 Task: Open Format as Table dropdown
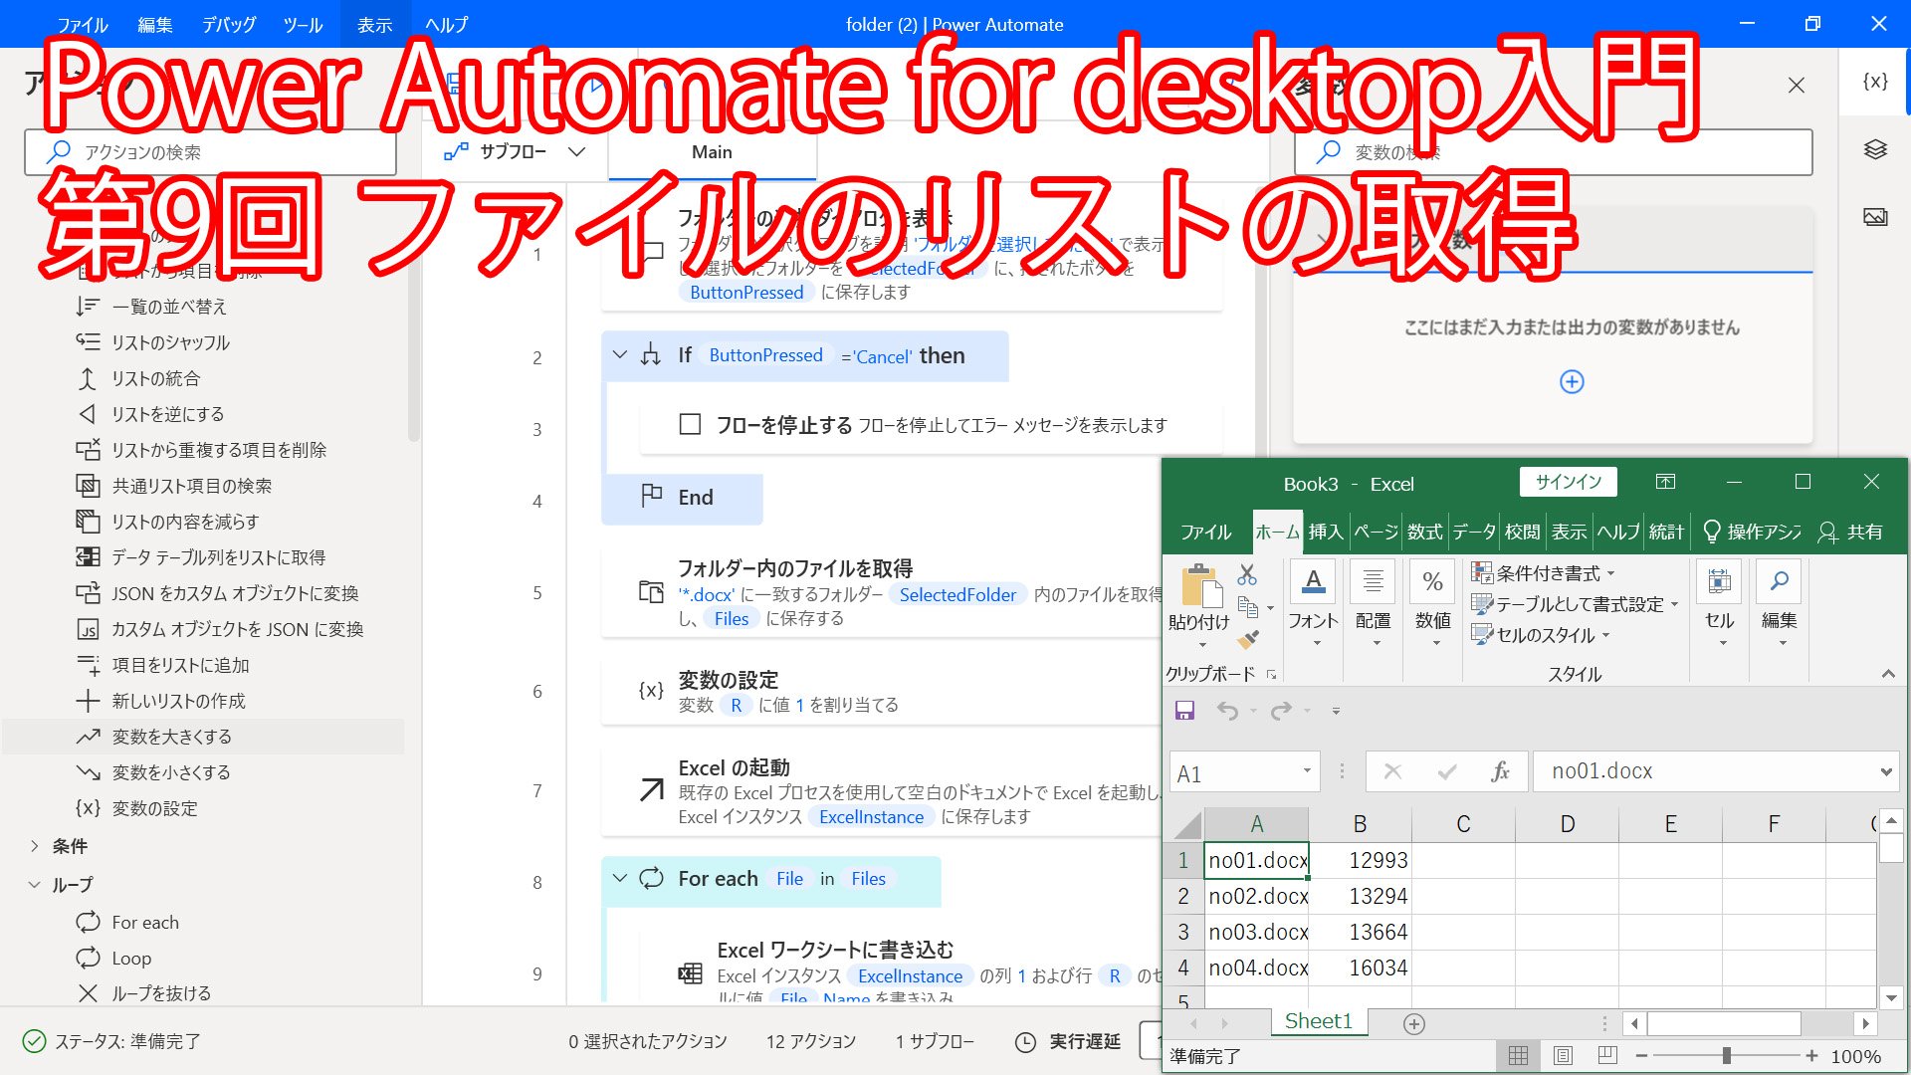1575,604
